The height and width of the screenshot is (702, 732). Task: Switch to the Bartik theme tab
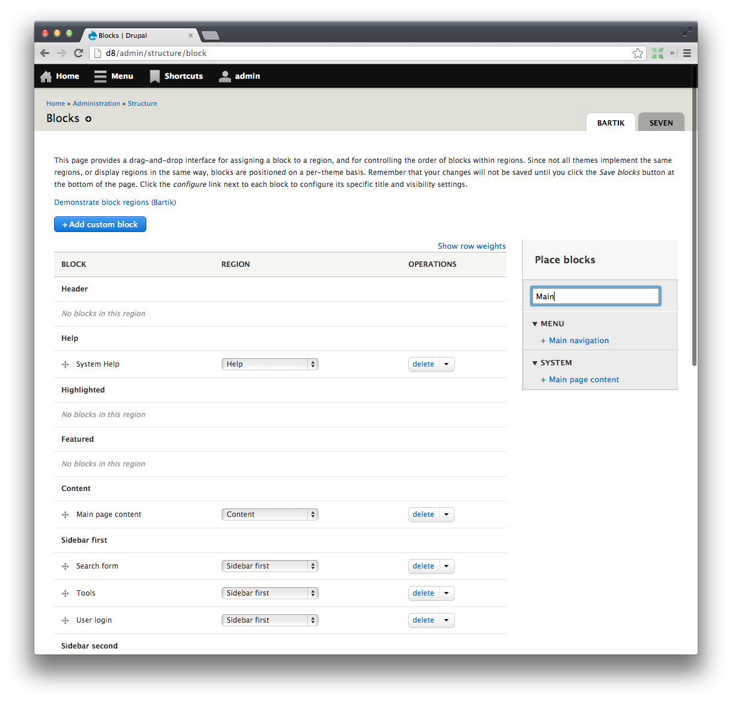coord(611,122)
